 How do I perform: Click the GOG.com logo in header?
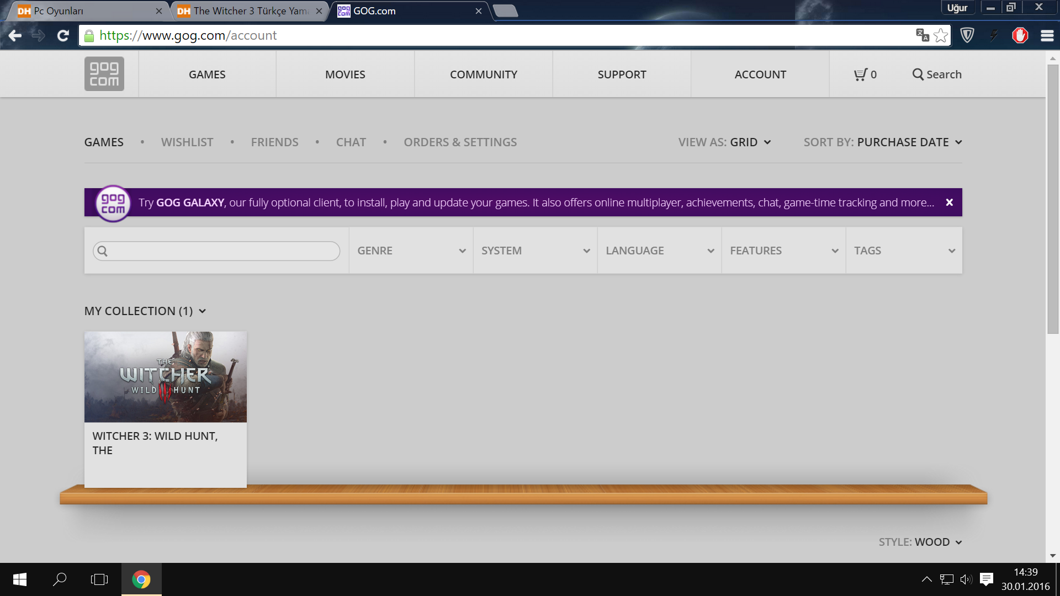pyautogui.click(x=104, y=74)
